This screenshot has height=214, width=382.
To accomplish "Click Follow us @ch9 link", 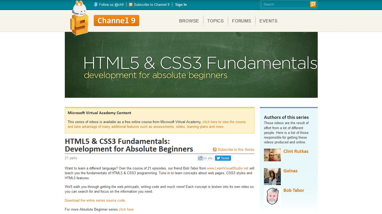I will [x=111, y=4].
